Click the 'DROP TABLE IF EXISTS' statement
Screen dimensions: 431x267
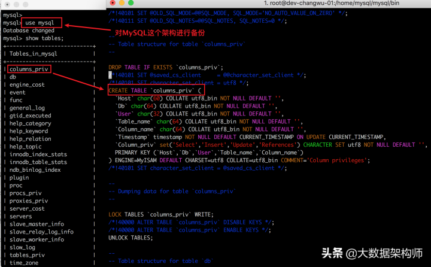[x=166, y=68]
